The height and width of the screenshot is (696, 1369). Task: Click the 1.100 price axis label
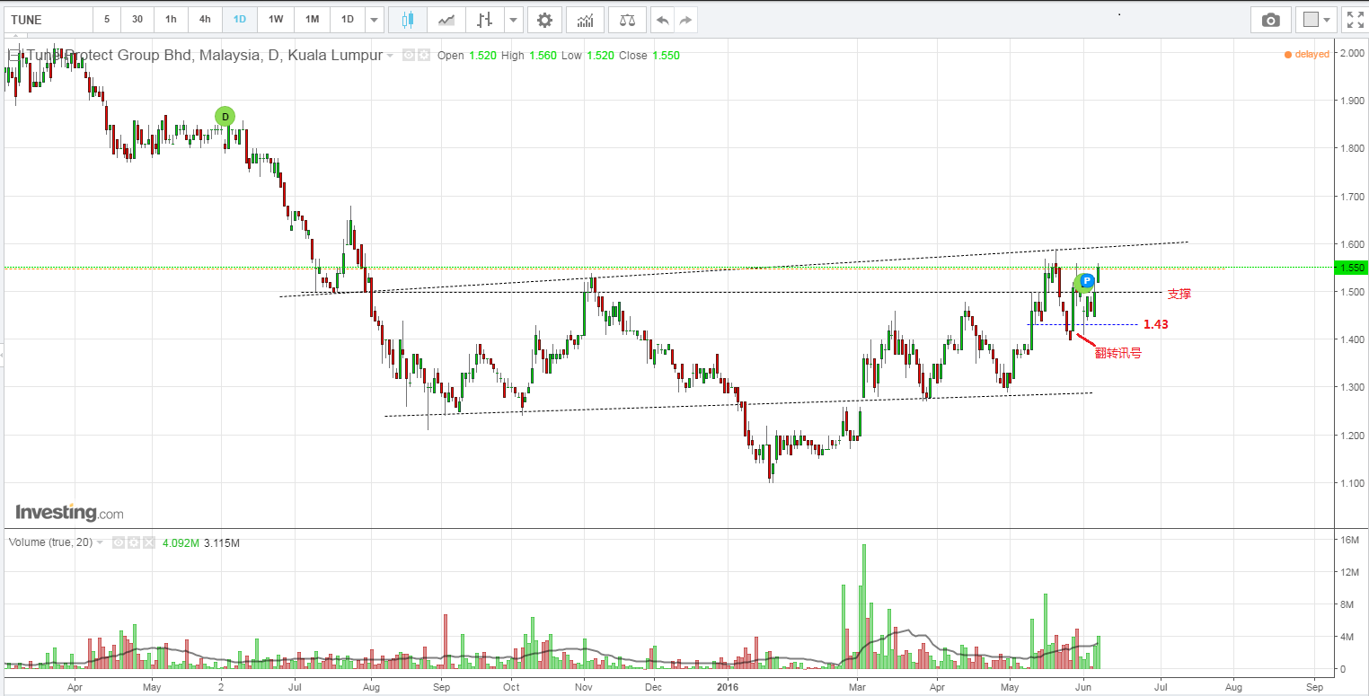[x=1353, y=483]
